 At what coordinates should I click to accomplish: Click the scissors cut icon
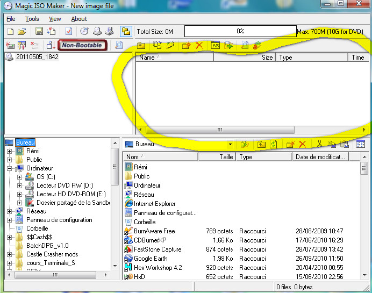[x=319, y=144]
